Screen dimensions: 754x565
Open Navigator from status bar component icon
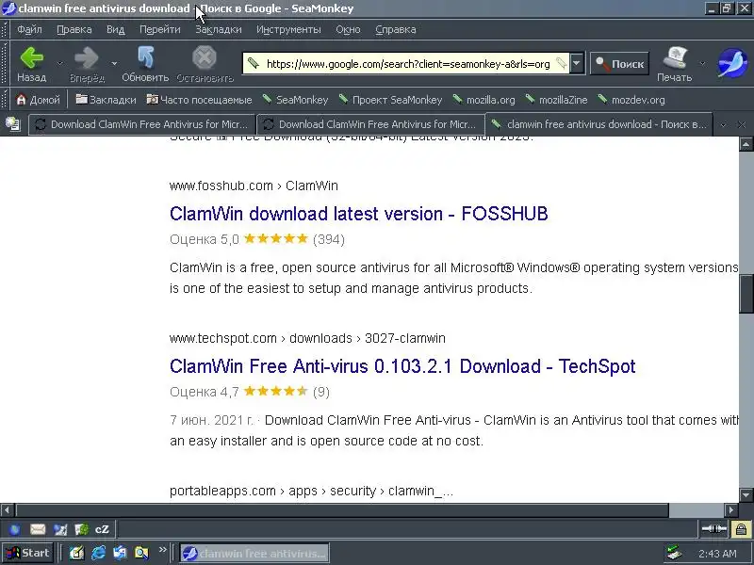15,529
